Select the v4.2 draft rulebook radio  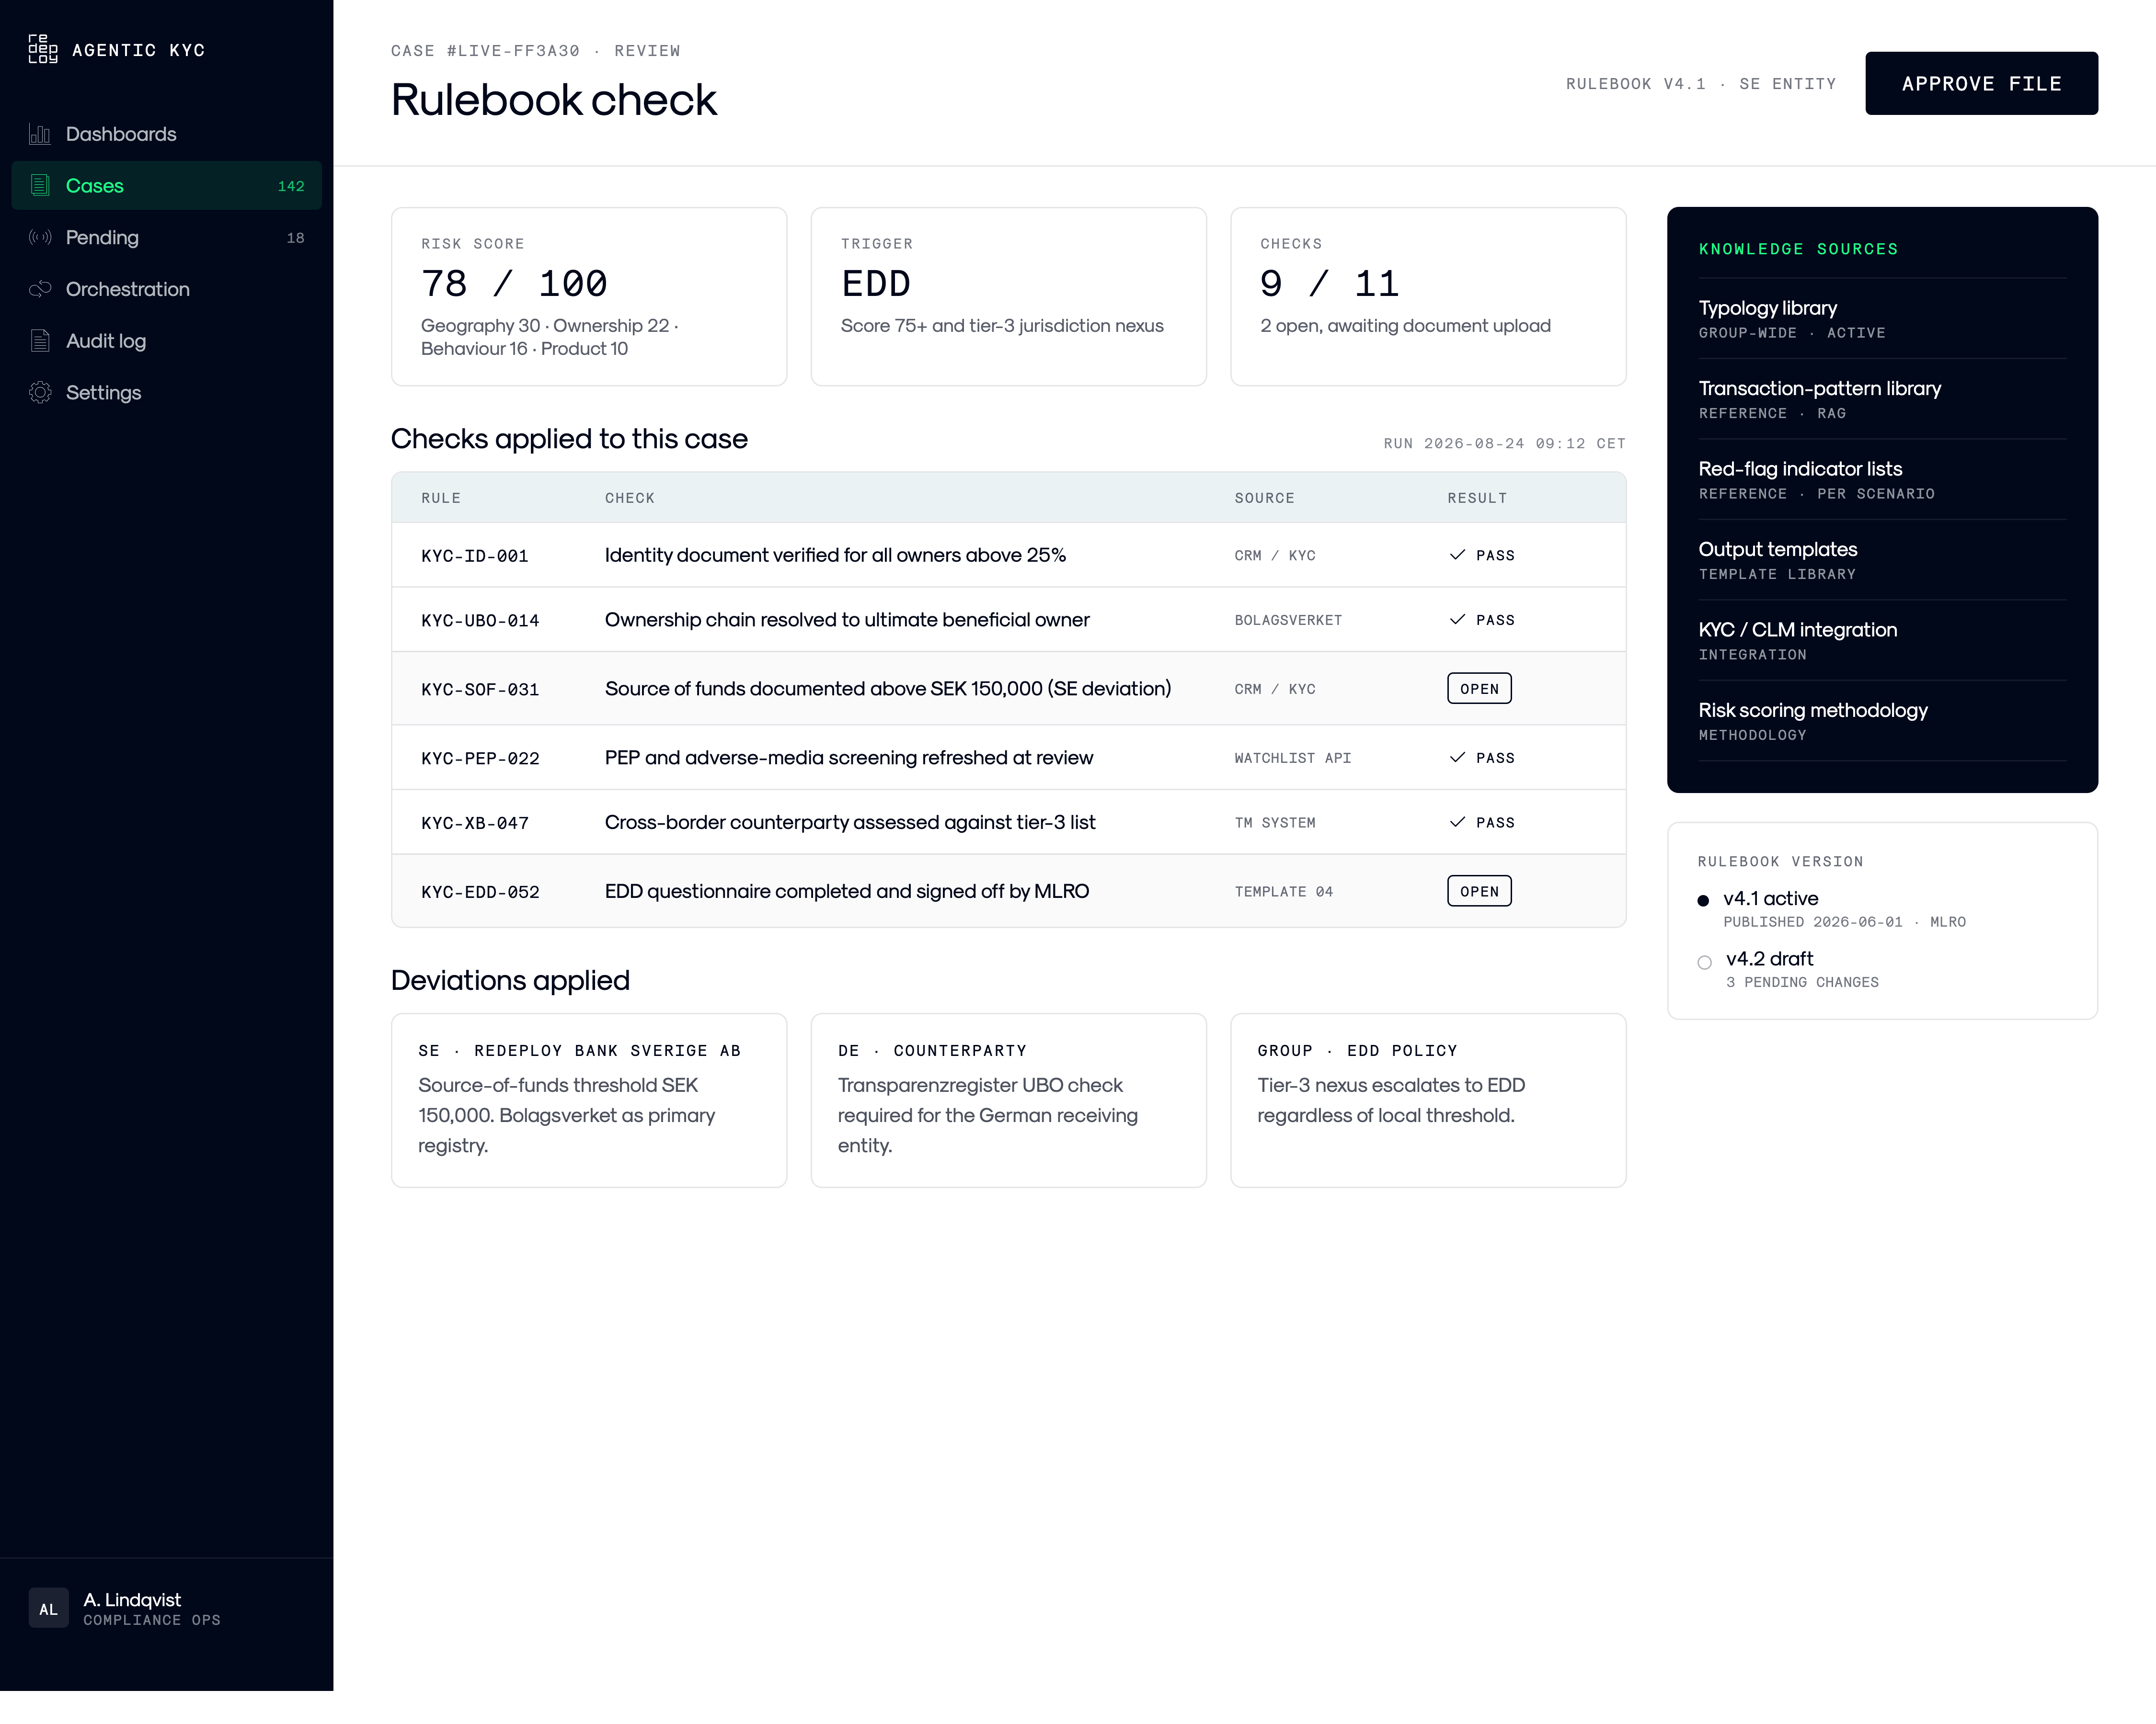pos(1704,964)
